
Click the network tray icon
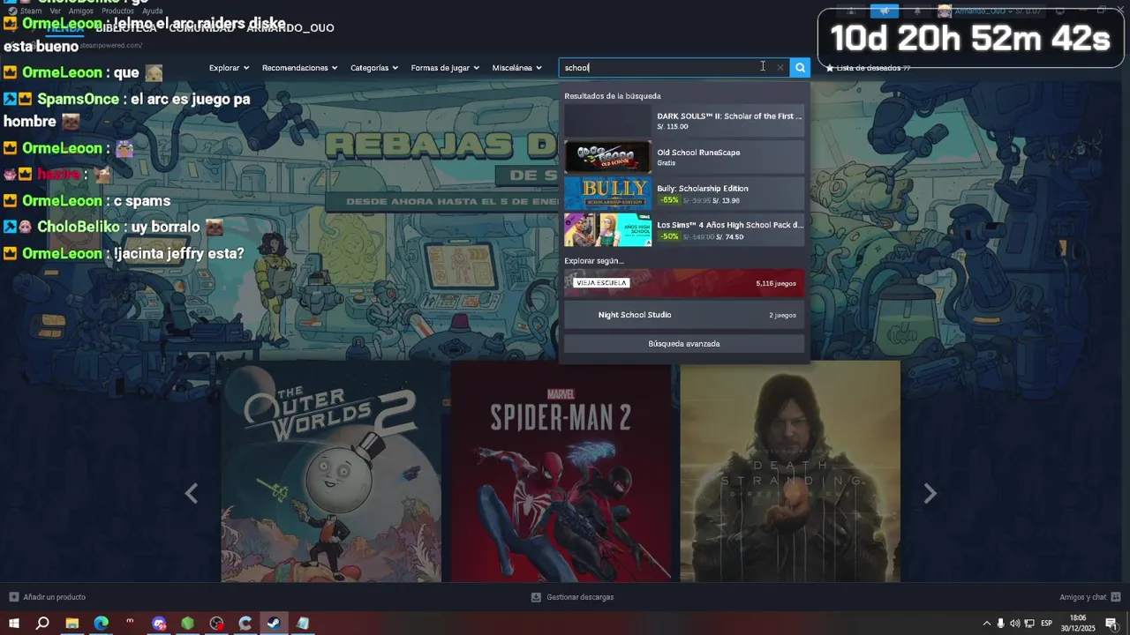click(x=1029, y=624)
